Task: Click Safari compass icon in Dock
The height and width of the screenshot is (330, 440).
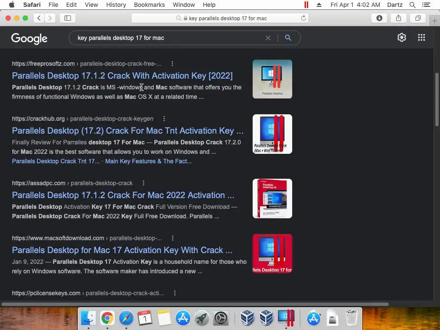Action: (126, 318)
